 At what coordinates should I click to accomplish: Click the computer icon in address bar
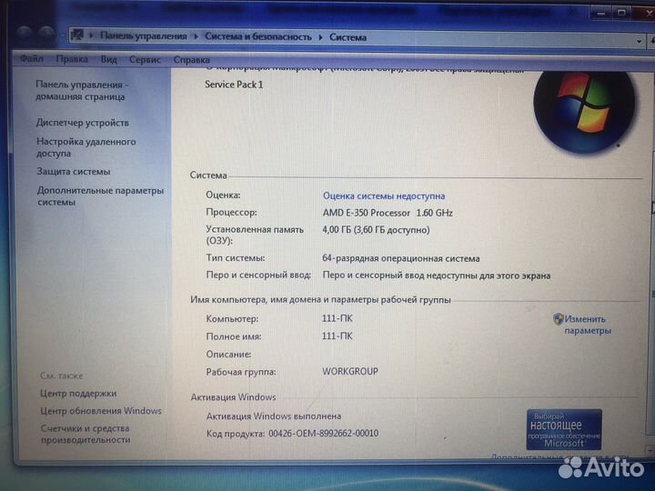click(x=77, y=35)
